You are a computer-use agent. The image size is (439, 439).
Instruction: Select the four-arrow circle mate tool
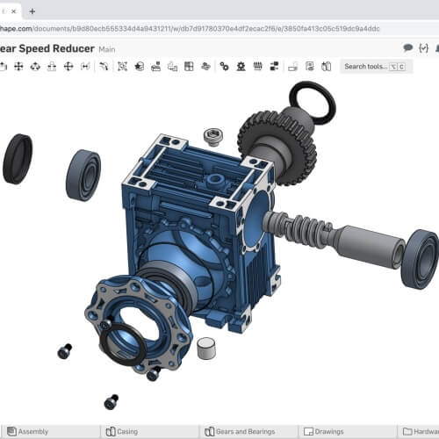[x=68, y=67]
